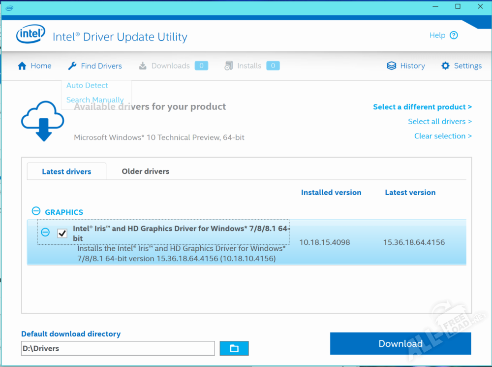Click the Find Drivers wrench icon
Image resolution: width=492 pixels, height=367 pixels.
tap(72, 66)
